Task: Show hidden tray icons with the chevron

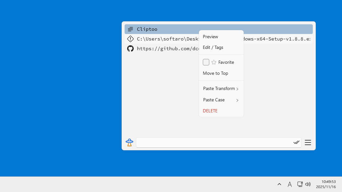Action: coord(279,184)
